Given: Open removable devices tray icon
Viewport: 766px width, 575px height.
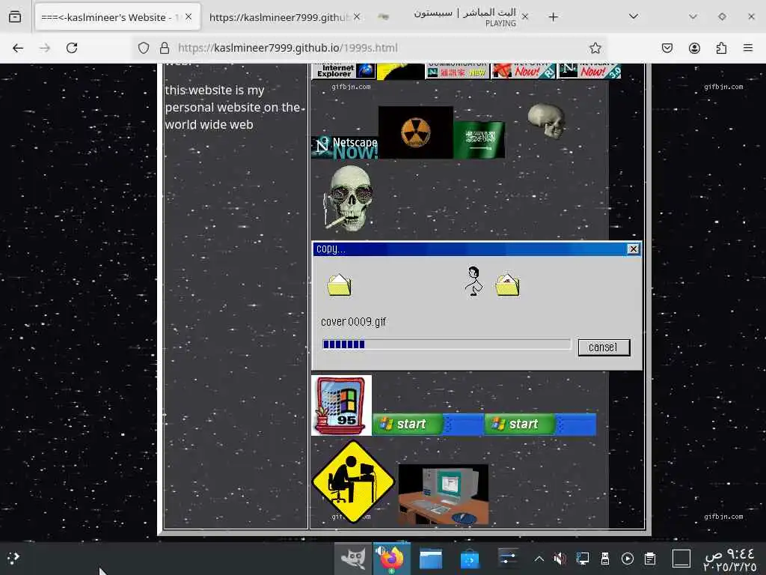Looking at the screenshot, I should (604, 559).
